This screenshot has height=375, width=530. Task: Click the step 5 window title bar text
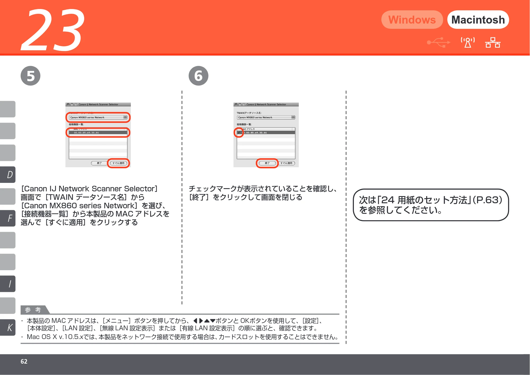click(x=98, y=105)
